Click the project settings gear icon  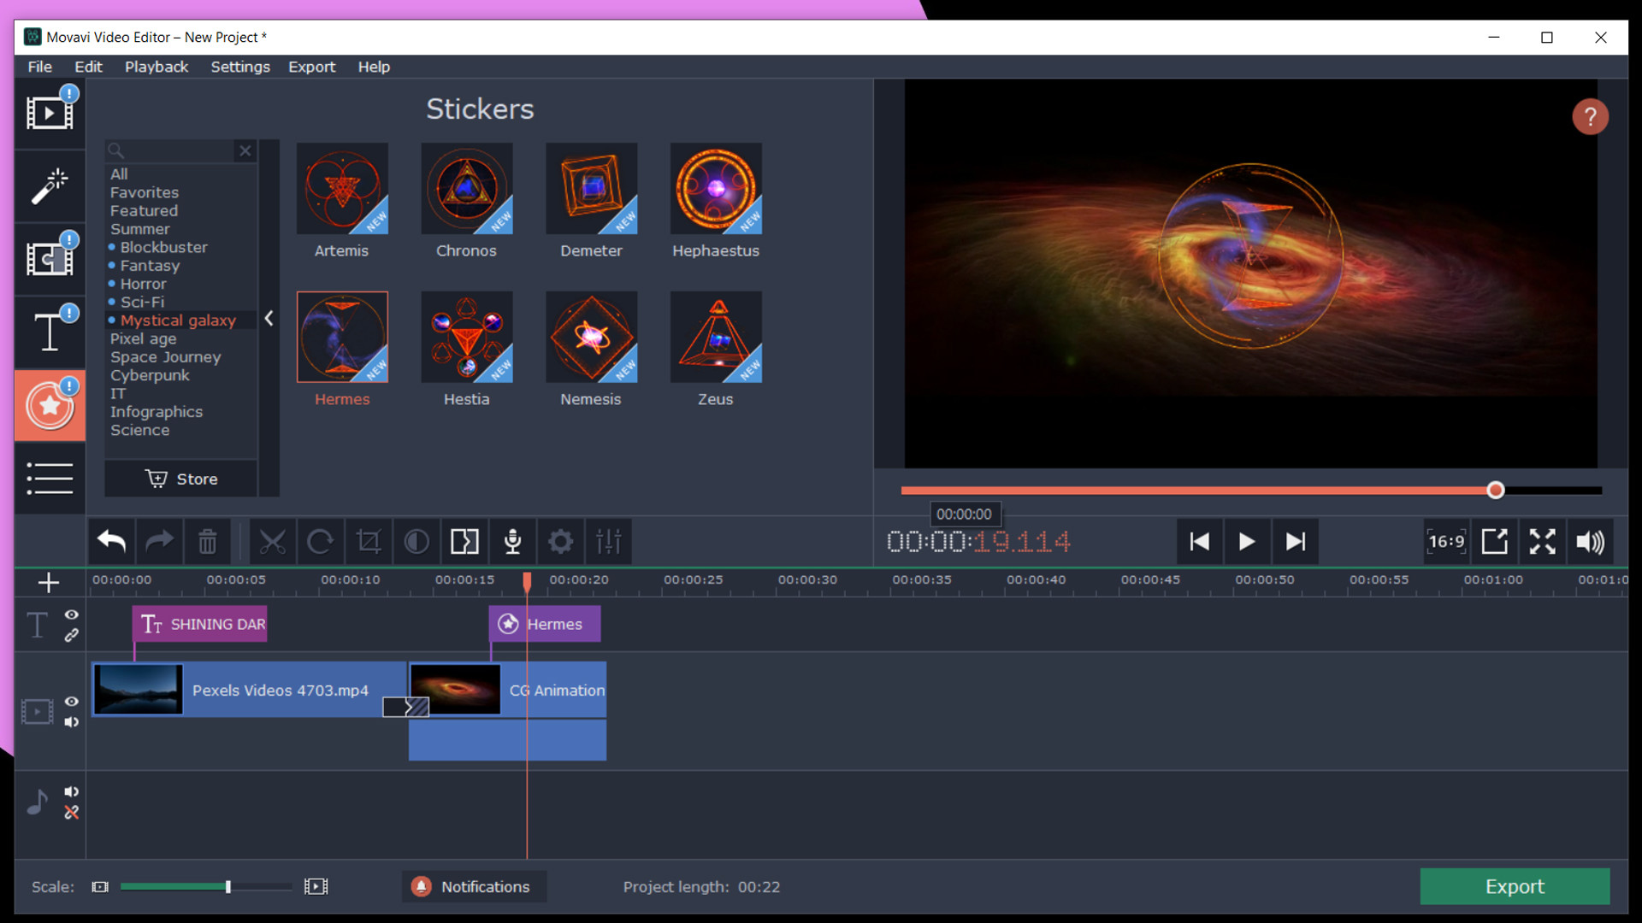click(x=560, y=542)
